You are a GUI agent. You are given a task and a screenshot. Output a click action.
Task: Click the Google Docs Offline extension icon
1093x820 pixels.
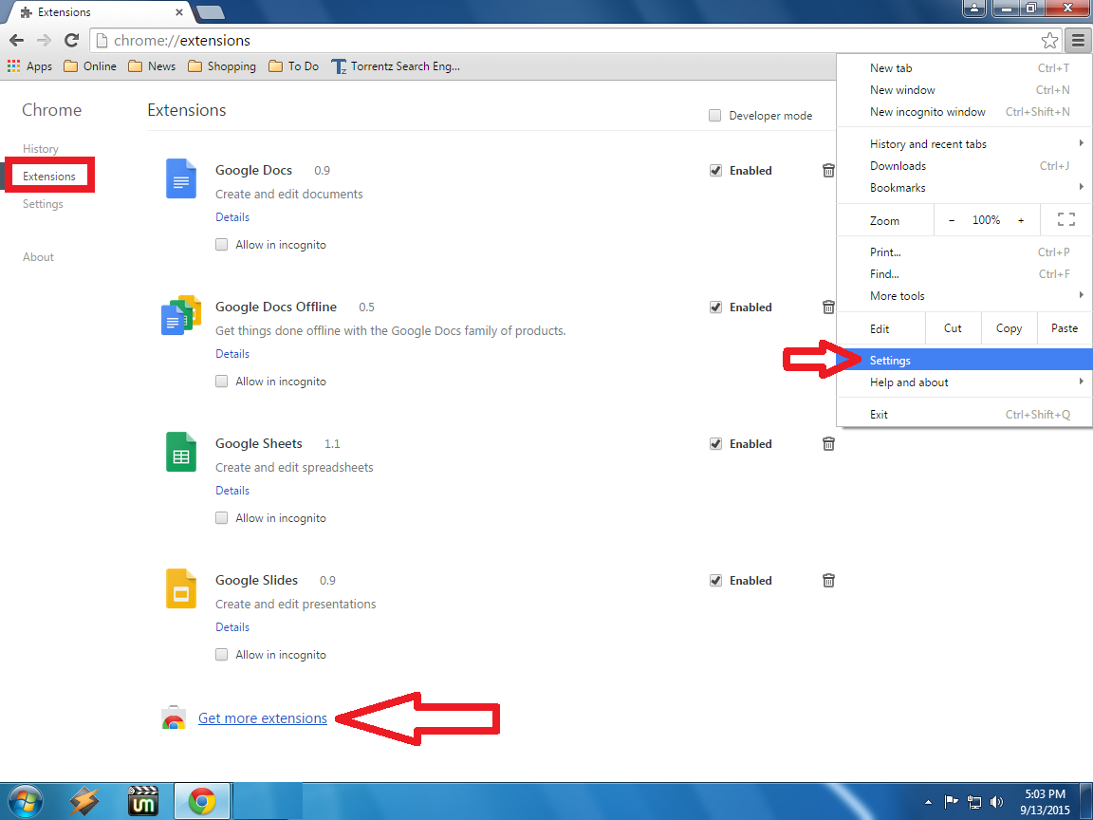click(180, 316)
